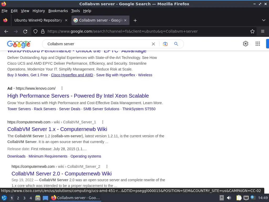The width and height of the screenshot is (269, 202).
Task: Open the network tray icon
Action: 246,198
